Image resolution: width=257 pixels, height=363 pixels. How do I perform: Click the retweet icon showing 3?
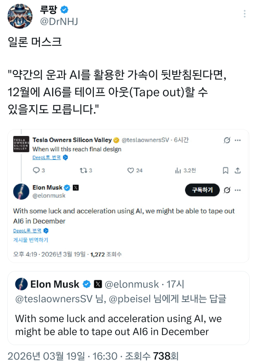tap(83, 171)
